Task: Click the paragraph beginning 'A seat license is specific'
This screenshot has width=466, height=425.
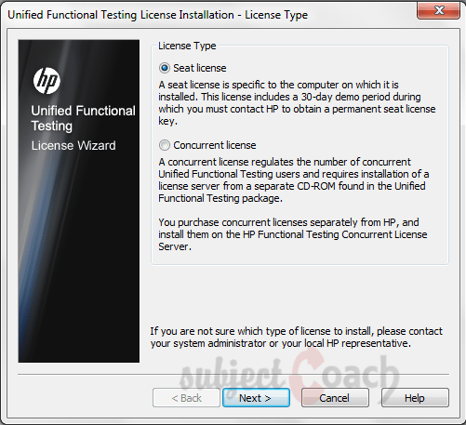Action: (297, 102)
